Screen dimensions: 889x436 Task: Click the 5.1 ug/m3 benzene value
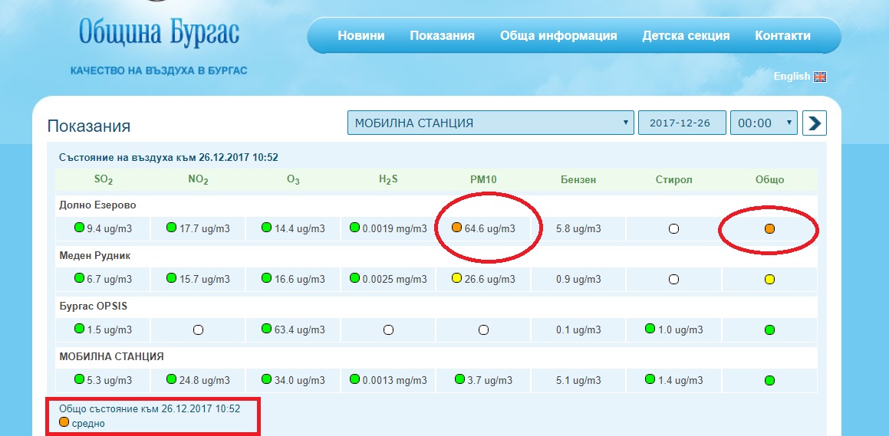click(x=578, y=381)
